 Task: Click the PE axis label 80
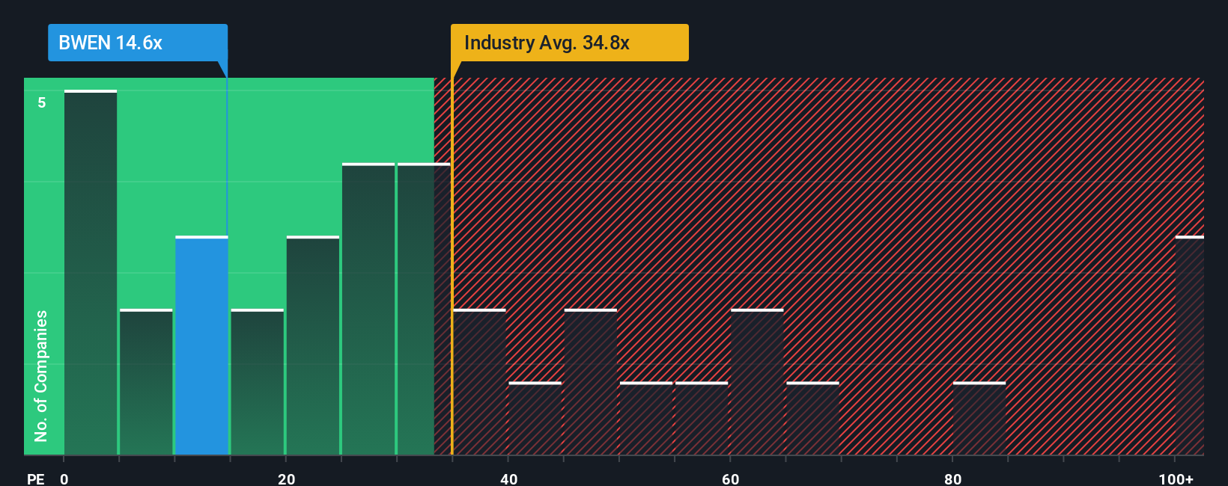coord(952,479)
